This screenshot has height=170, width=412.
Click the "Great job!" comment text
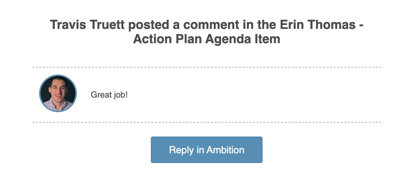(x=109, y=94)
